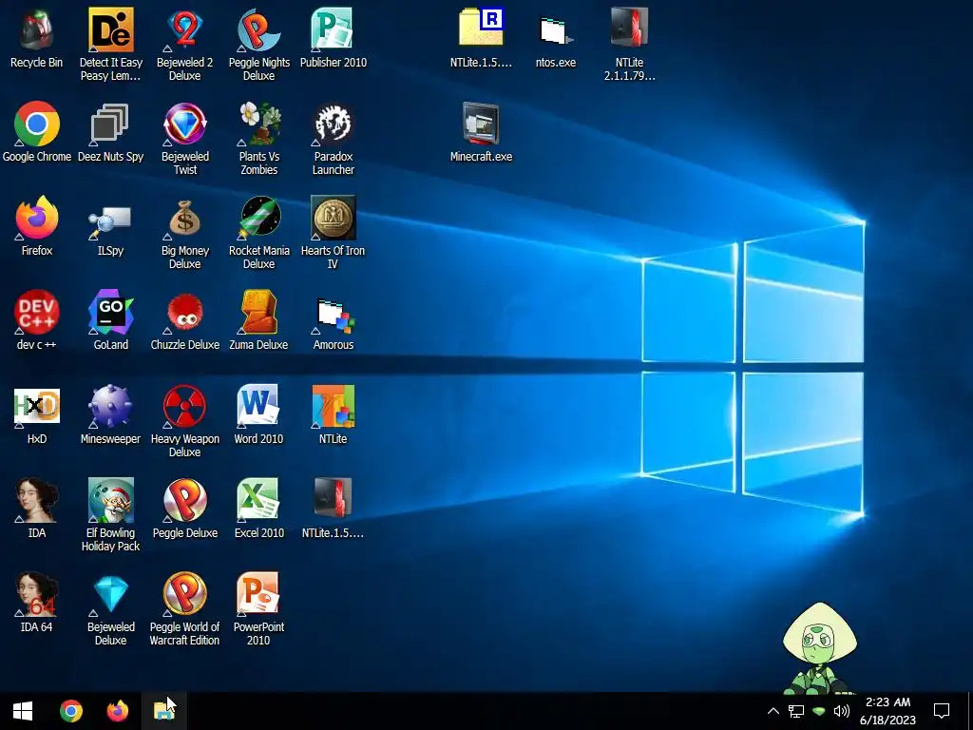Click the Peridot desktop mascot character

coord(819,648)
